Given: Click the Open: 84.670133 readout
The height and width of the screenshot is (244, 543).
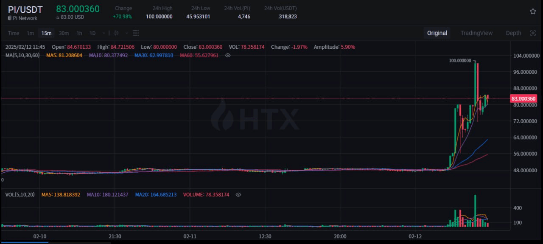Looking at the screenshot, I should [71, 47].
